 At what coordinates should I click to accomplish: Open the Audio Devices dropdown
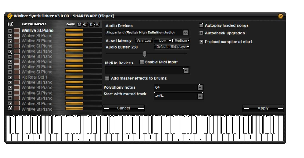click(185, 33)
